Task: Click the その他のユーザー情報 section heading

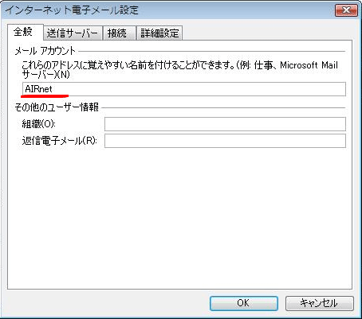Action: point(57,107)
